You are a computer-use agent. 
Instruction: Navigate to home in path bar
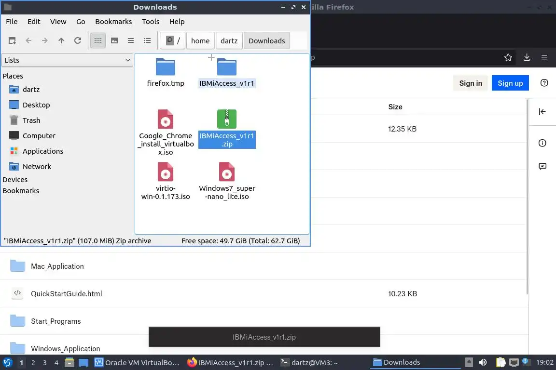coord(200,41)
